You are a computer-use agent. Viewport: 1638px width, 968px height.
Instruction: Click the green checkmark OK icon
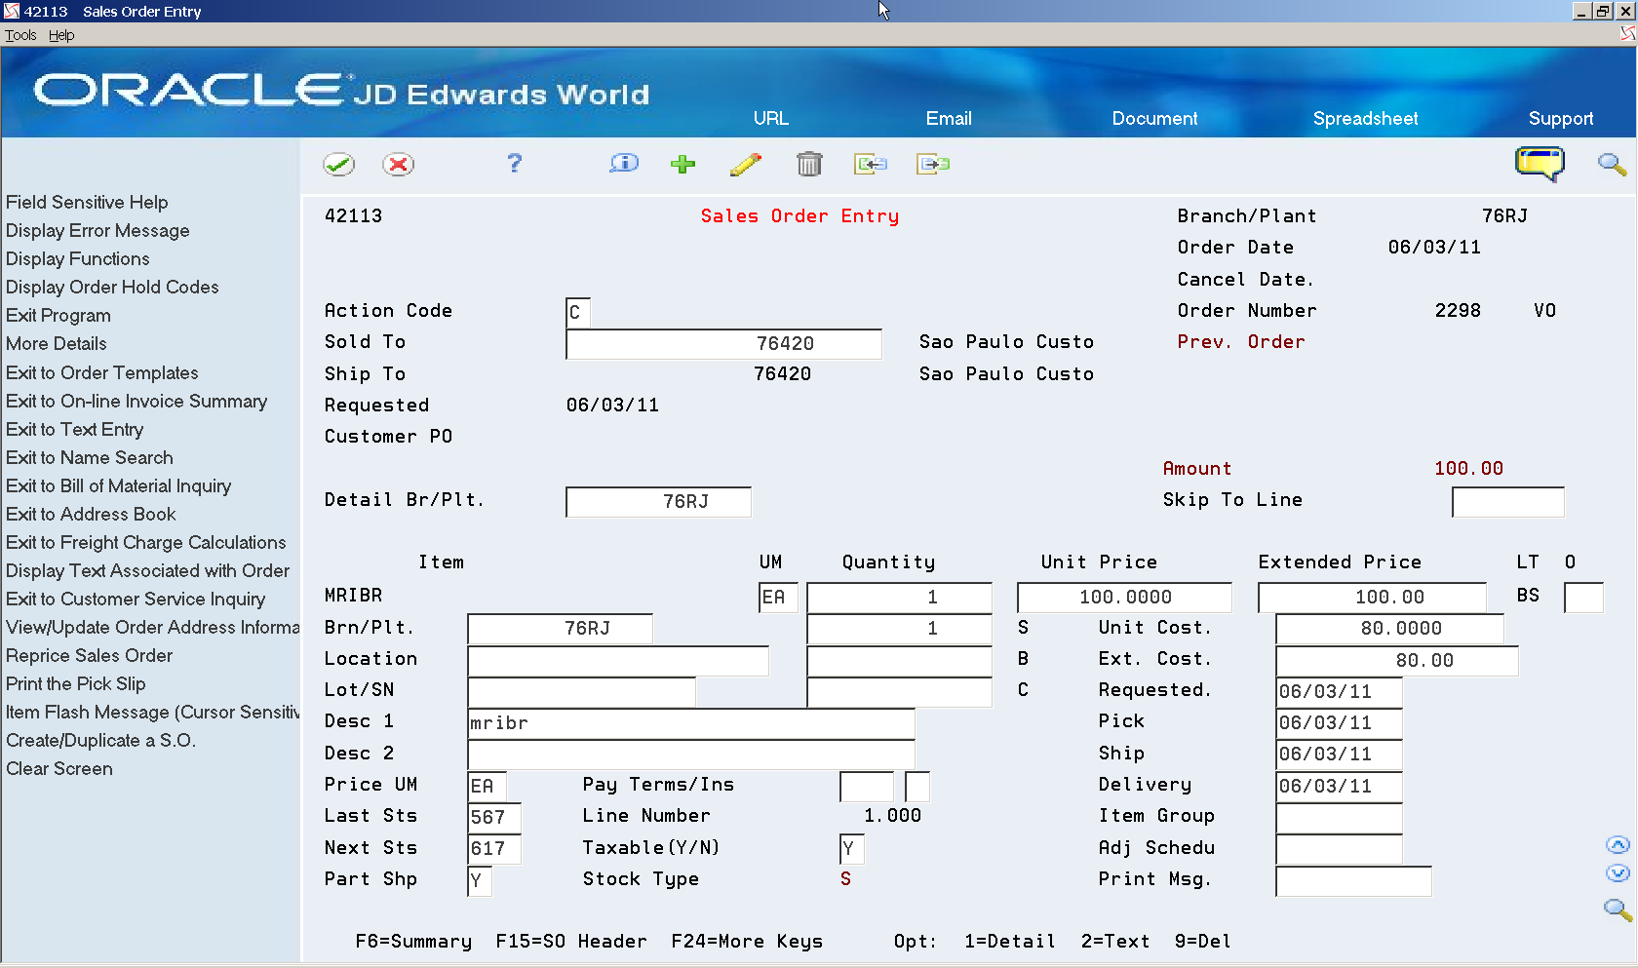(x=339, y=164)
